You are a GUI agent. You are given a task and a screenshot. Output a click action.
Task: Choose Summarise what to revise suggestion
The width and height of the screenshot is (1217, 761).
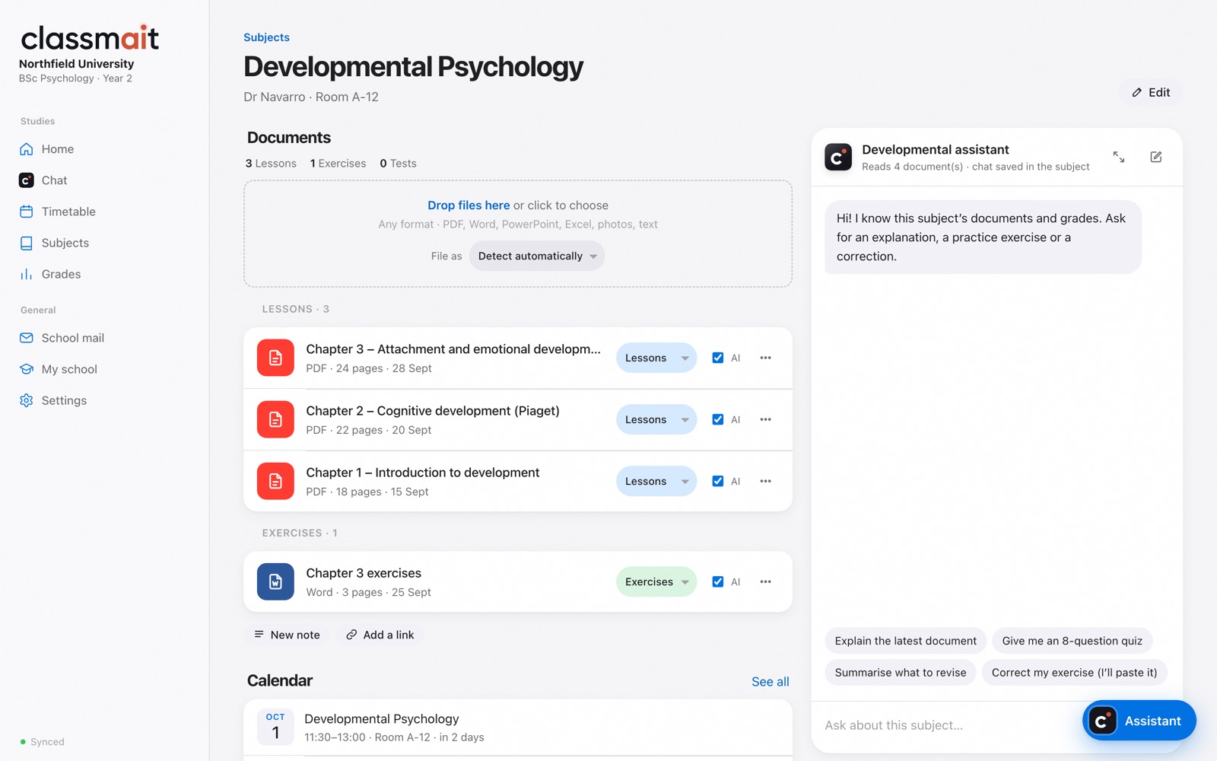(x=900, y=672)
